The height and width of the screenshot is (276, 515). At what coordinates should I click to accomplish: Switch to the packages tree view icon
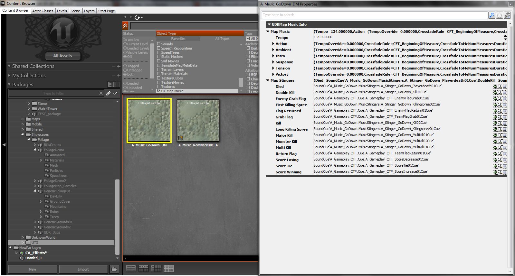pos(111,84)
